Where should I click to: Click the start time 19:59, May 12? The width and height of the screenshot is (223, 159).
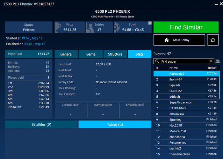pos(32,38)
